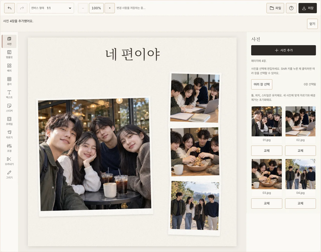The image size is (321, 252).
Task: Select the 01.jpg thumbnail in photo panel
Action: (267, 121)
